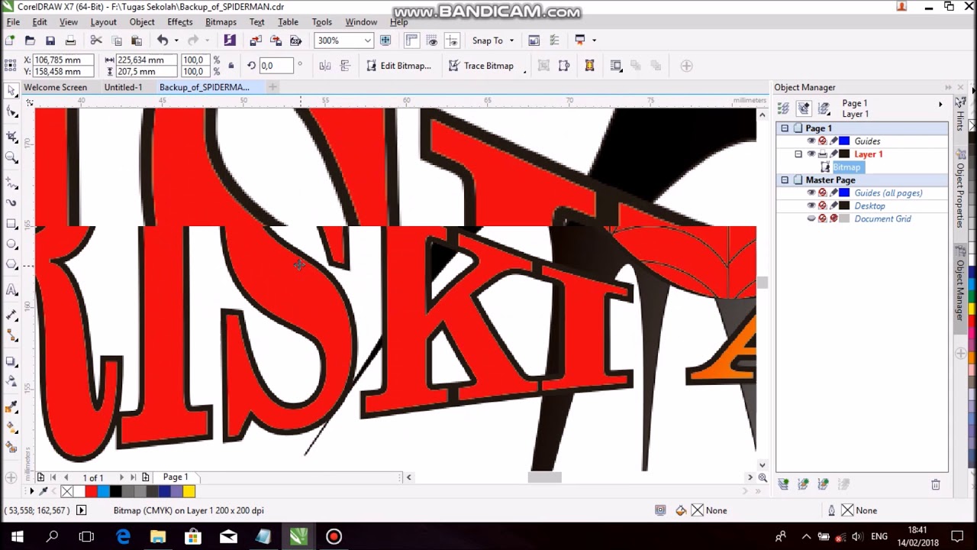This screenshot has width=977, height=550.
Task: Open the Snap To dropdown
Action: tap(511, 40)
